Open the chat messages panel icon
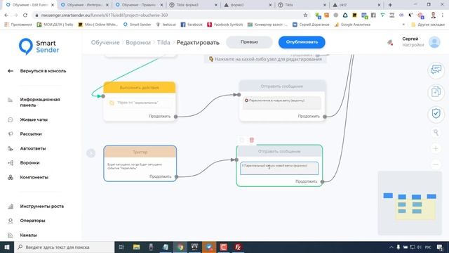Viewport: 449px width, 253px height. click(x=436, y=70)
